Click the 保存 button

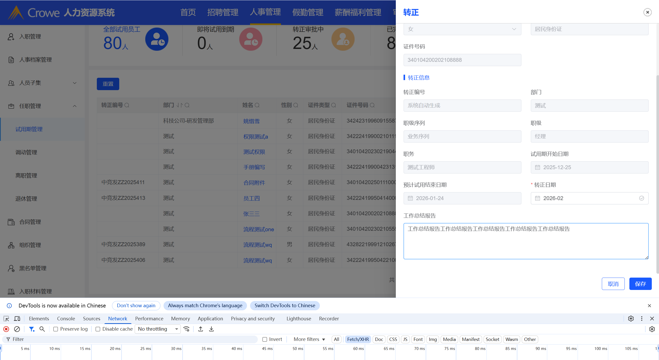640,284
